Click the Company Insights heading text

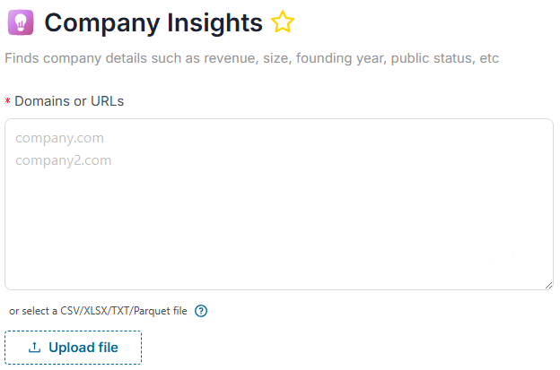pyautogui.click(x=153, y=22)
